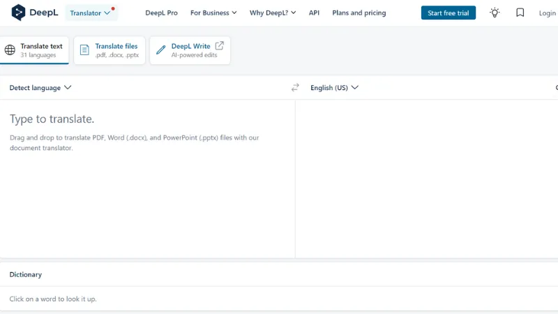Screen dimensions: 558x314
Task: Expand the Detect language selector
Action: point(40,88)
